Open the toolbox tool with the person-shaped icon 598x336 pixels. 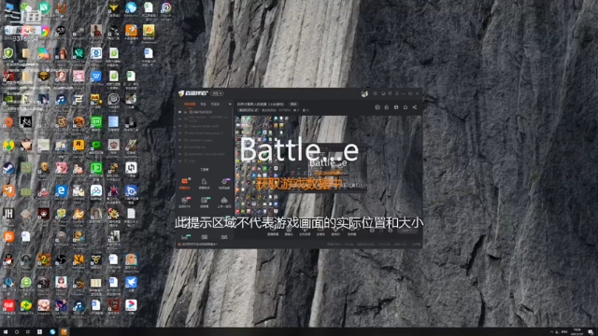(204, 183)
